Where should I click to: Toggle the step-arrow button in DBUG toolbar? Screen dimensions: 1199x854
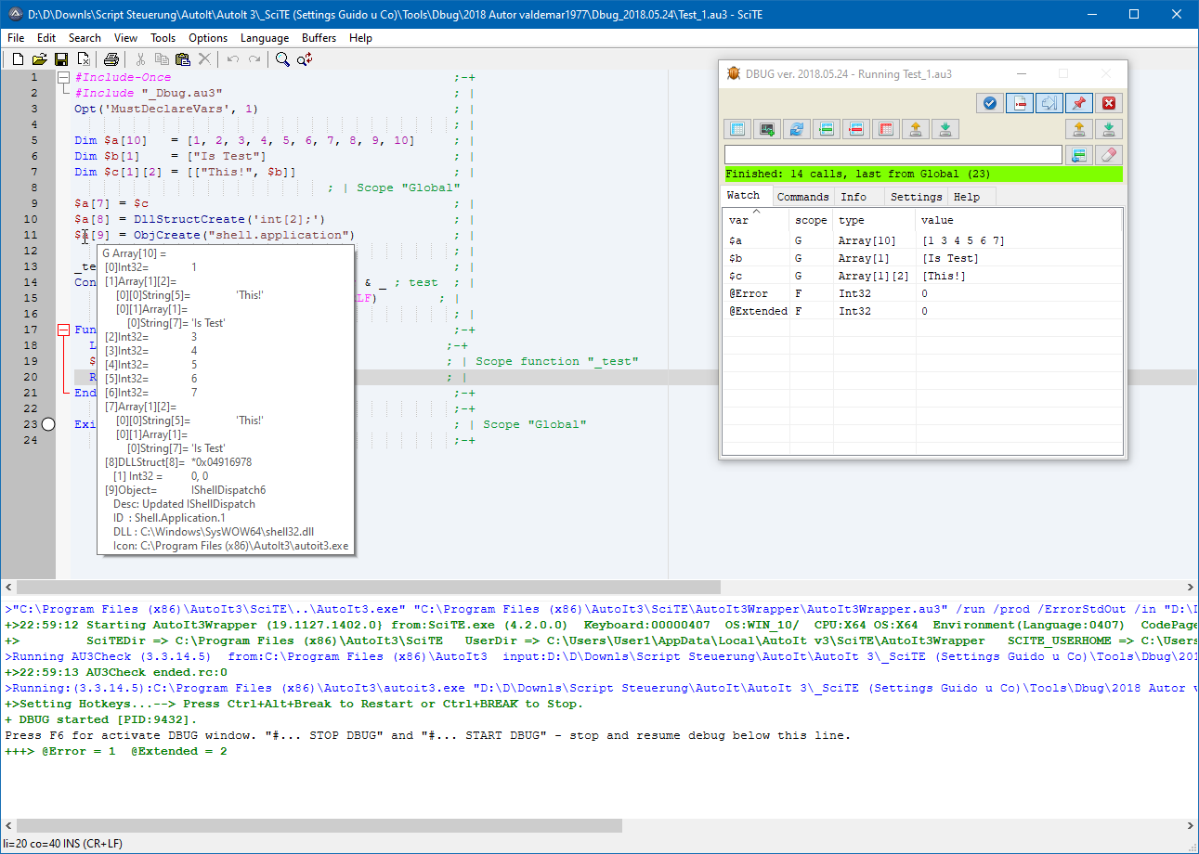click(x=1049, y=103)
